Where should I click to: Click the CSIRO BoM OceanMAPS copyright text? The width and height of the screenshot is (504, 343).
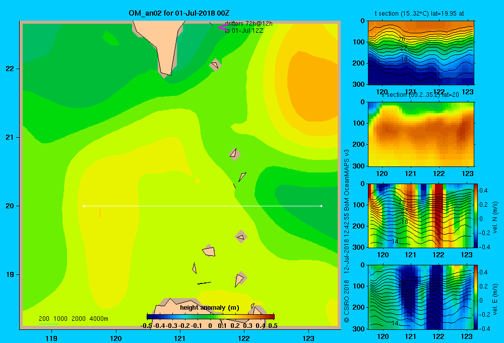coord(347,236)
